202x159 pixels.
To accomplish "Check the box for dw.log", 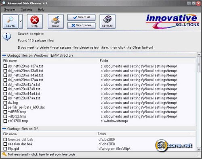I will coord(5,103).
